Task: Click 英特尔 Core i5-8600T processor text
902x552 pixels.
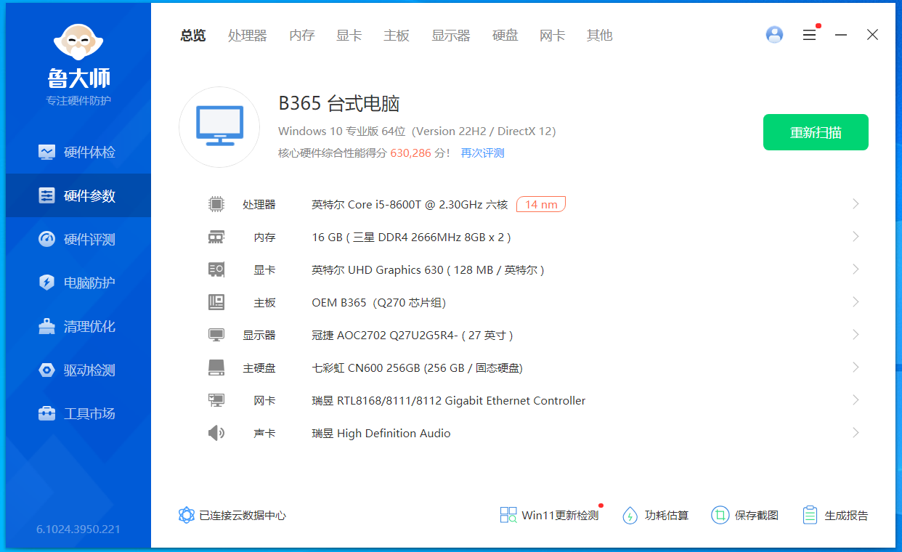Action: 410,205
